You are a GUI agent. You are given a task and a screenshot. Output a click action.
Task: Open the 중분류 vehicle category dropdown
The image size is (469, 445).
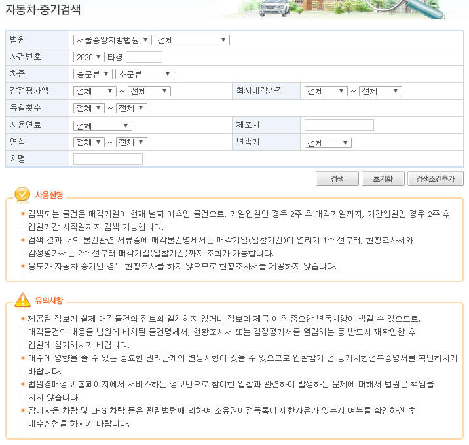click(93, 74)
